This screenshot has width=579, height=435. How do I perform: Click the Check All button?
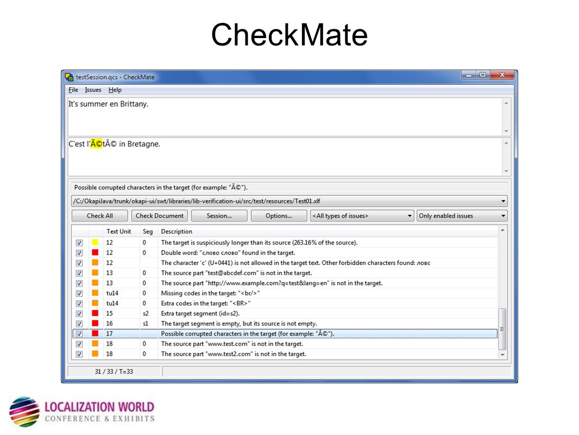(x=100, y=215)
